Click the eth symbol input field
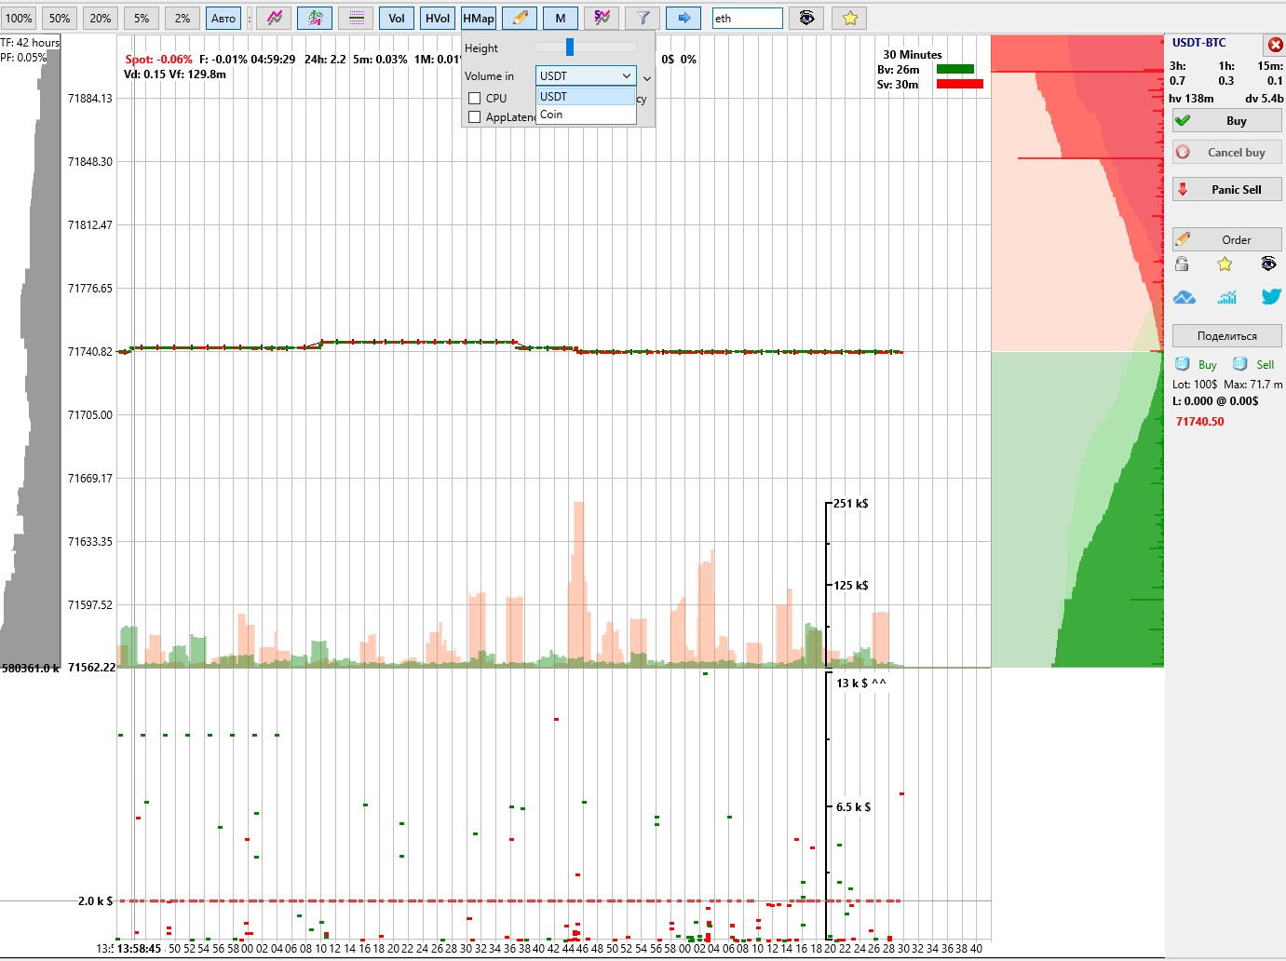Image resolution: width=1286 pixels, height=961 pixels. point(747,18)
